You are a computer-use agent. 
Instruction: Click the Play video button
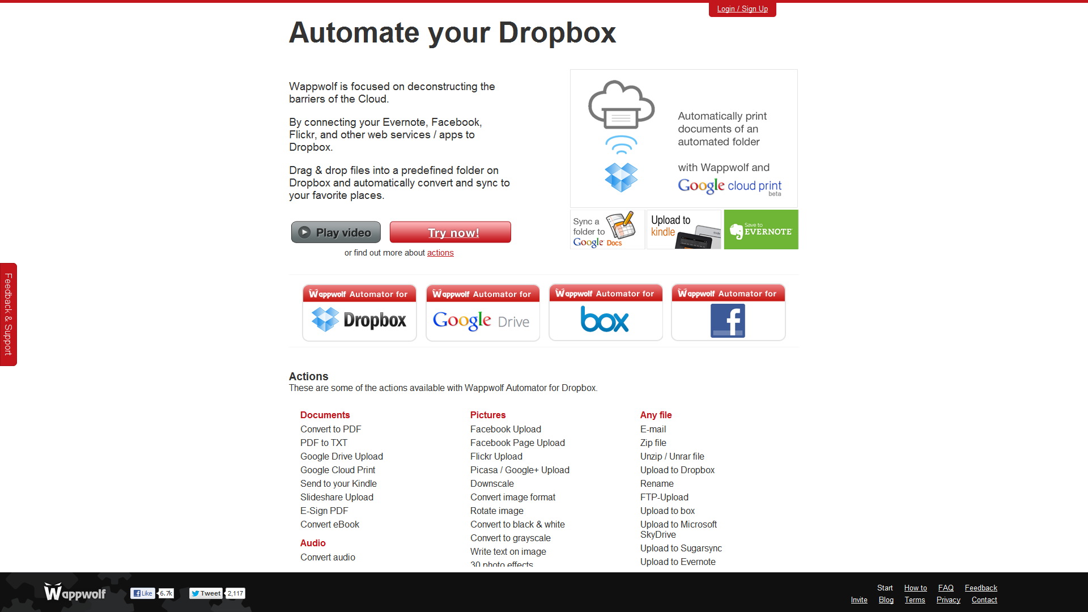(x=335, y=232)
